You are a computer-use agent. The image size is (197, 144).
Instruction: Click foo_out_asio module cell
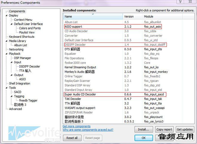point(153,27)
